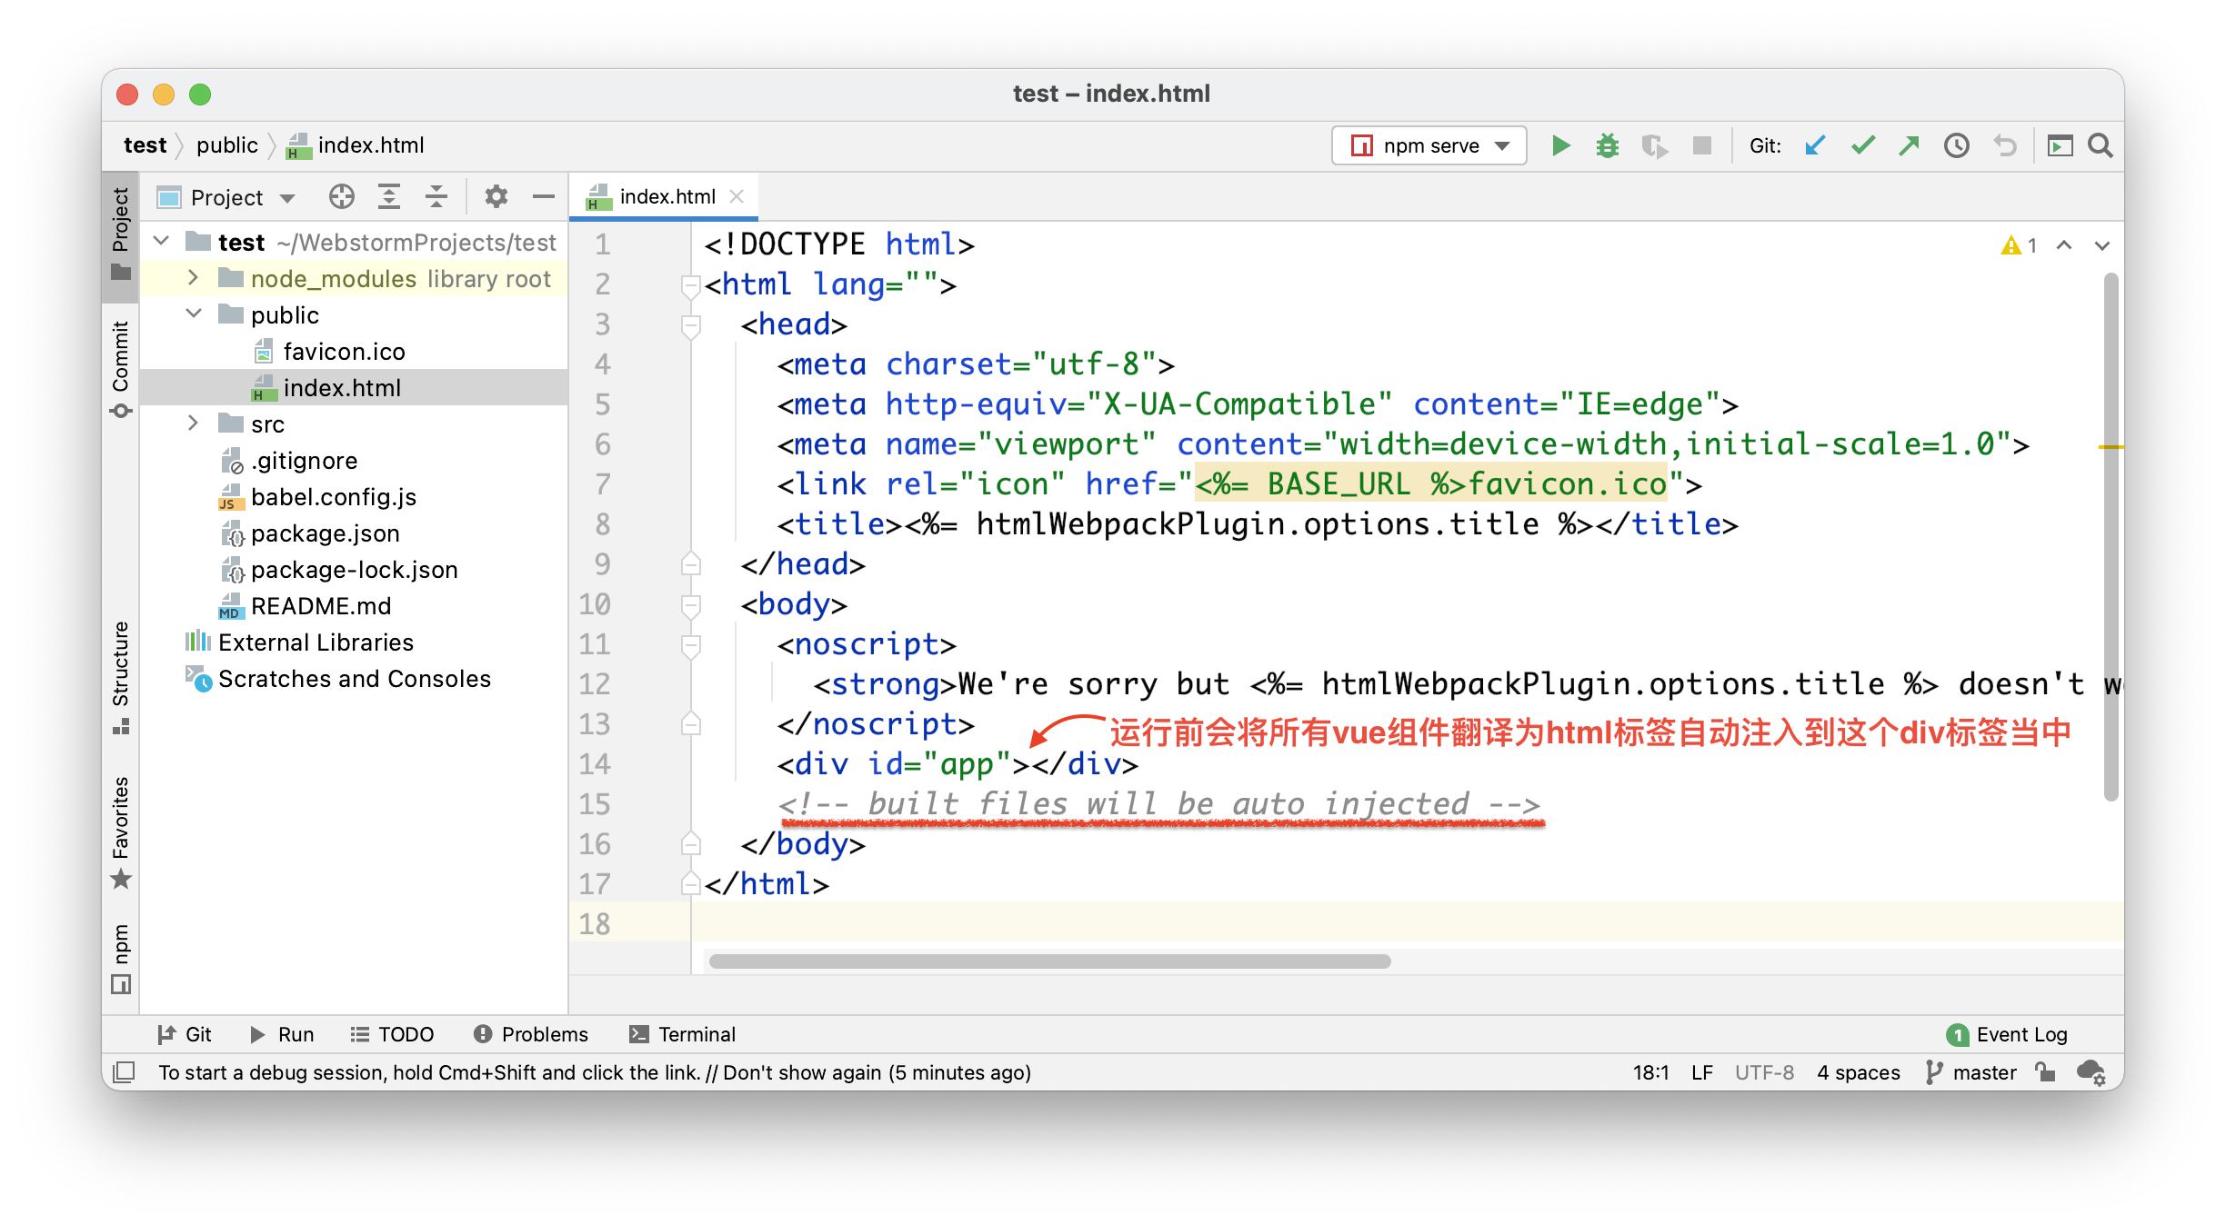Open the Terminal tool window tab
The height and width of the screenshot is (1225, 2226).
683,1034
